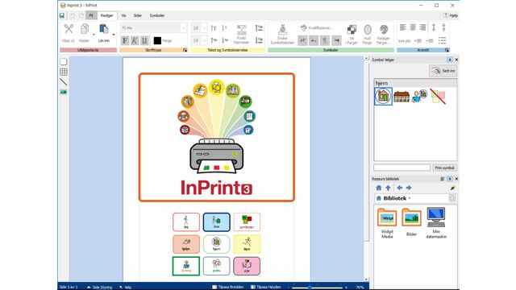Navigate forward in Ressurs bibliotek
516x290 pixels.
click(x=409, y=188)
